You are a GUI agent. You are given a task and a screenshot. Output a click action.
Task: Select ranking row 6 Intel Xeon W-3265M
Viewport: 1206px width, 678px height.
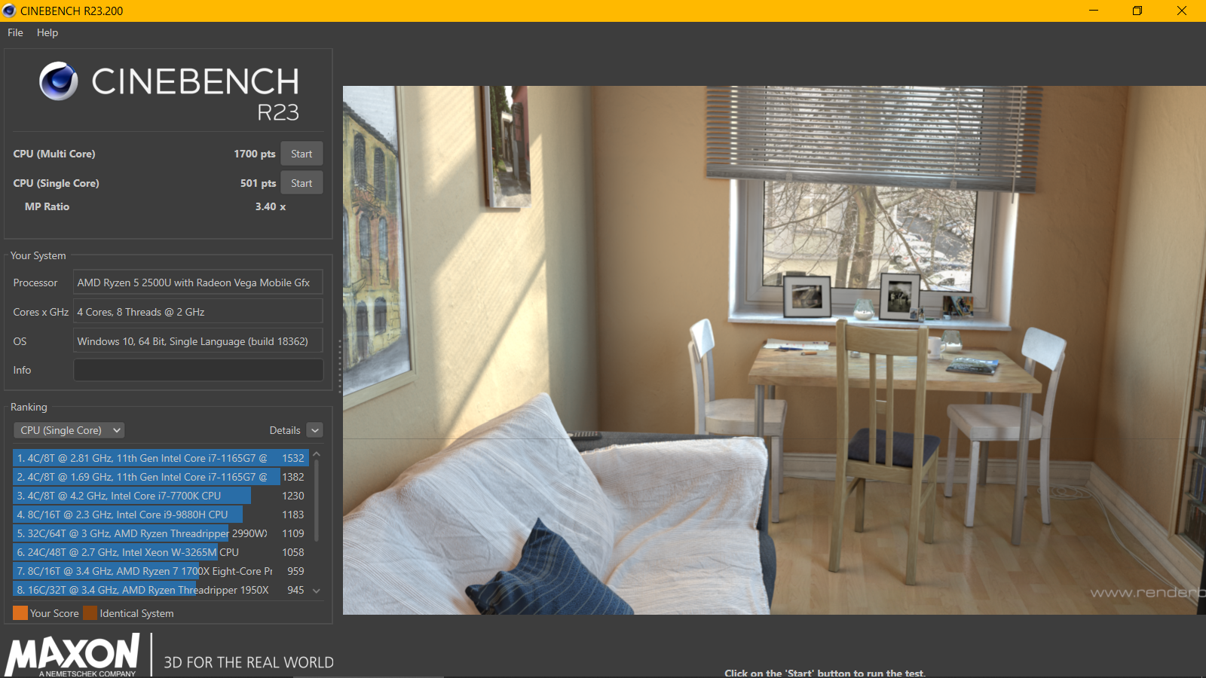tap(161, 552)
